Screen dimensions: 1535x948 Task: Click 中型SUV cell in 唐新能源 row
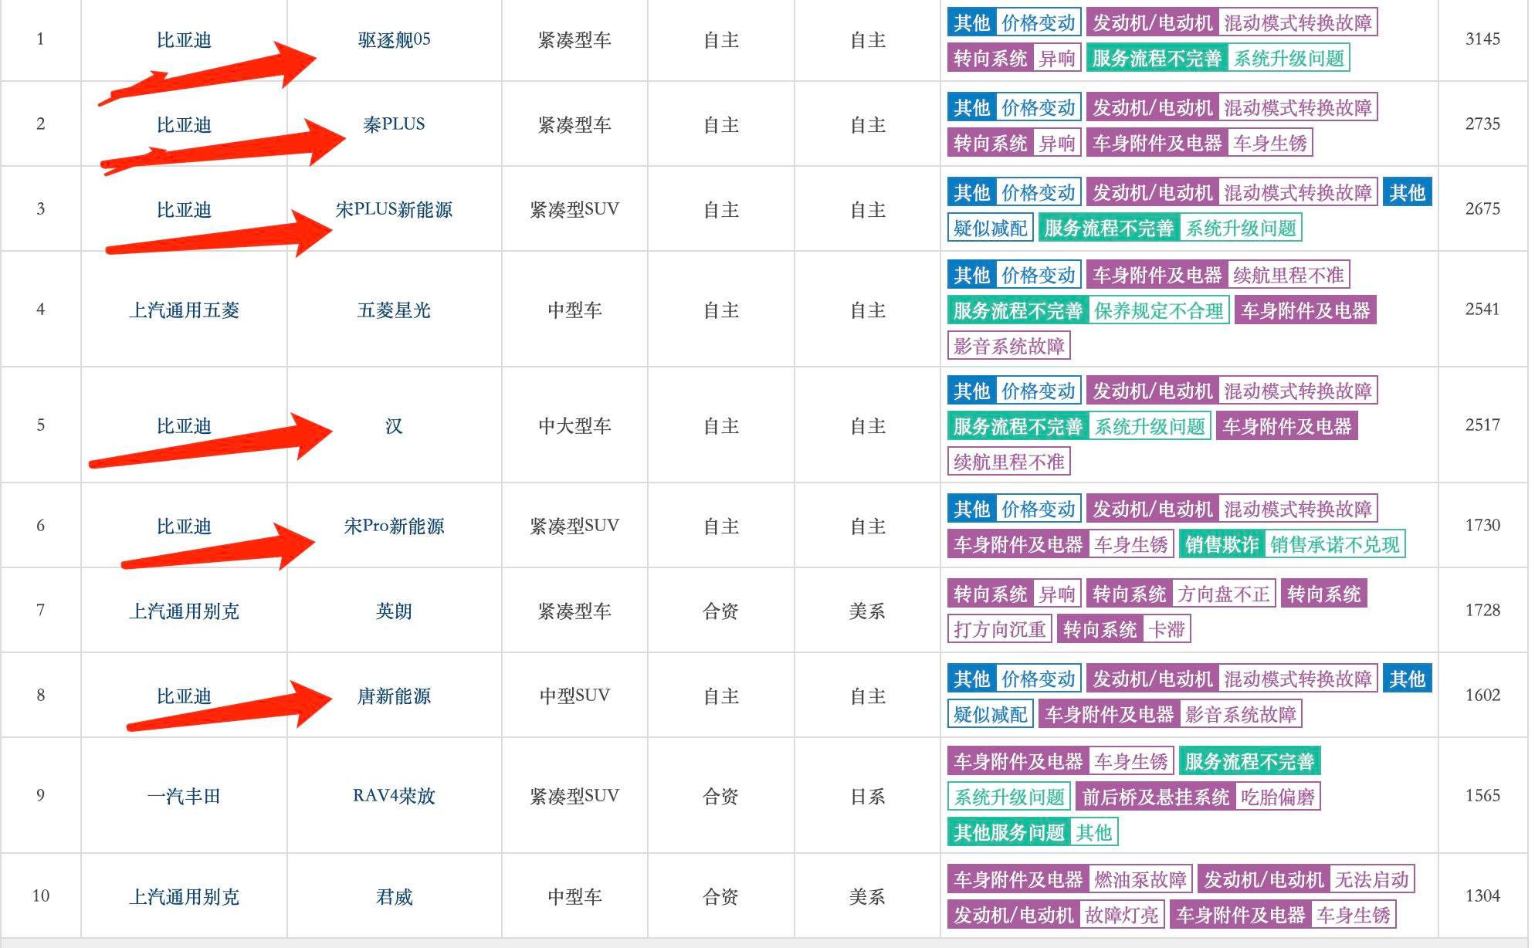click(x=574, y=696)
